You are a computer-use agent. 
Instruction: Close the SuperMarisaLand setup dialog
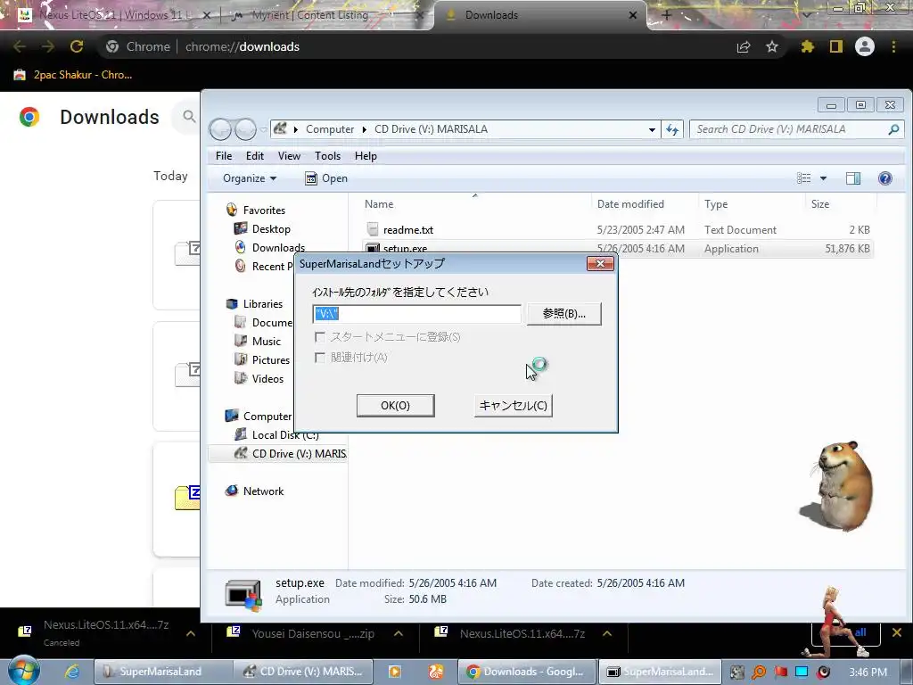pos(600,264)
